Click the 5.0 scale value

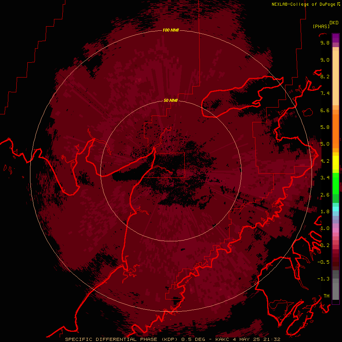325,144
